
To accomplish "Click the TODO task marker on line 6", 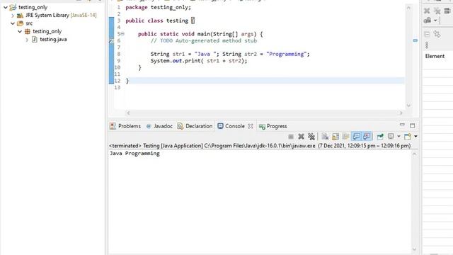I will pyautogui.click(x=111, y=41).
